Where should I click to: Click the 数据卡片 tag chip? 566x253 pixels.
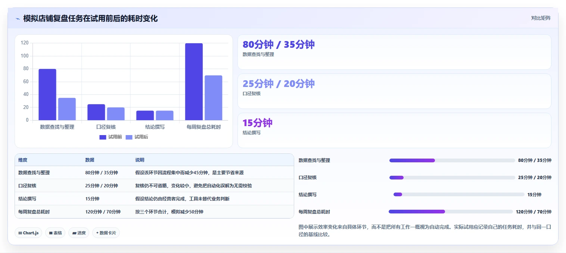106,233
